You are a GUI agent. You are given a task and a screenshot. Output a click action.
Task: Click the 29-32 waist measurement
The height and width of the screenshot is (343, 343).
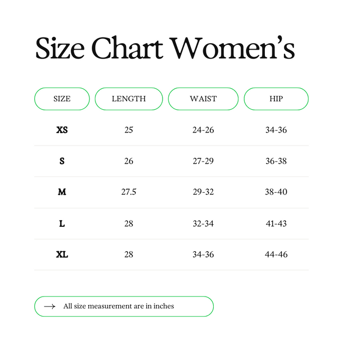pos(203,192)
